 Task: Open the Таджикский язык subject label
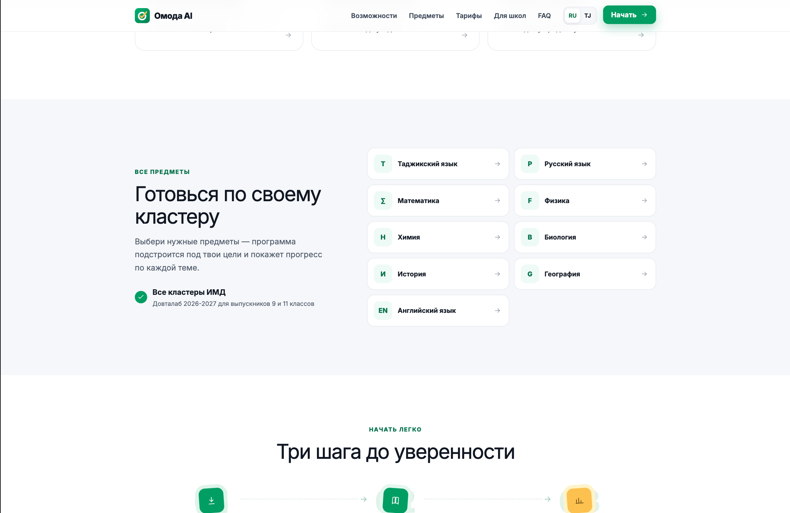pyautogui.click(x=427, y=164)
